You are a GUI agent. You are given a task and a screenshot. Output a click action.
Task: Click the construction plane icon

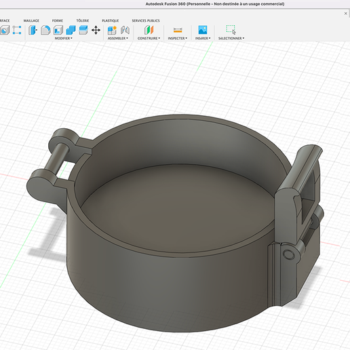click(149, 30)
